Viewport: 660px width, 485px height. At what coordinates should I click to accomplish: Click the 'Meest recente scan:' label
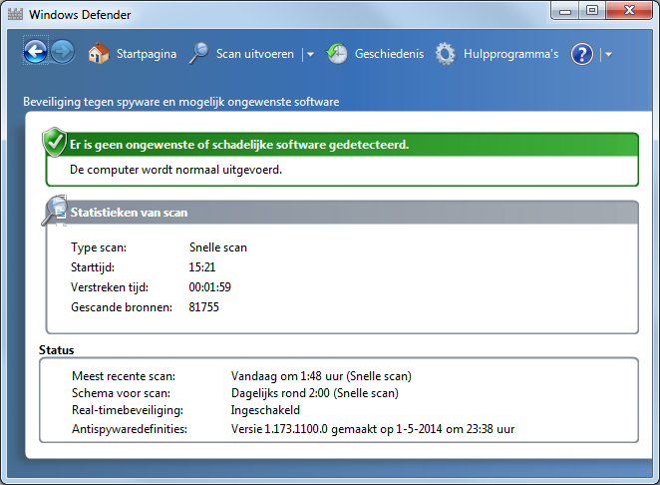[124, 376]
